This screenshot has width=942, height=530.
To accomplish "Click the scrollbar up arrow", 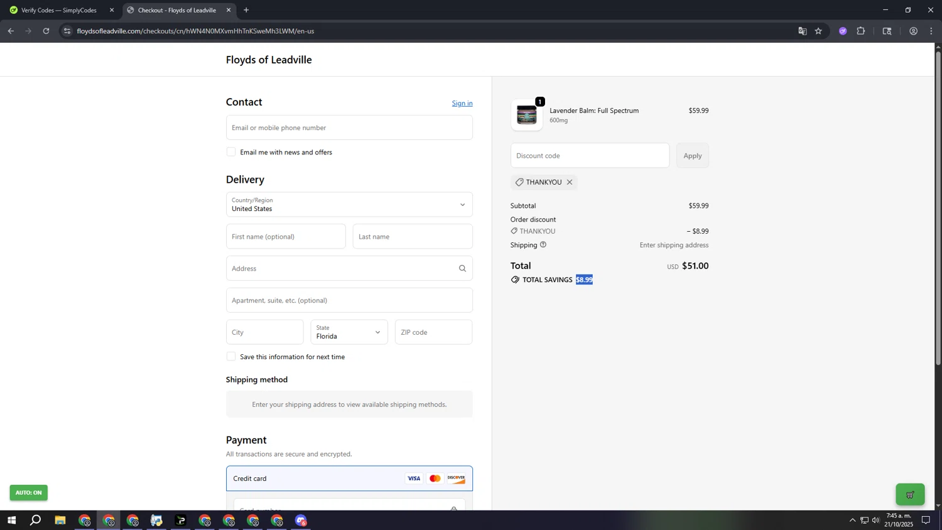I will click(938, 47).
